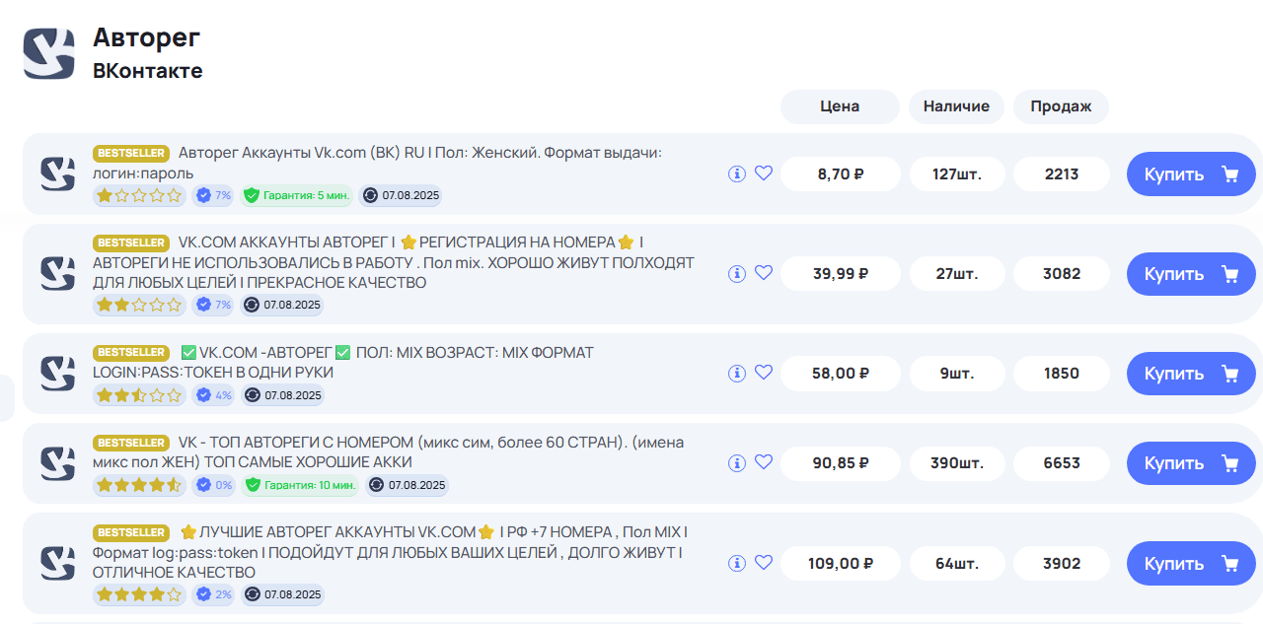Click the two-star rating on the 39,99 ₽ listing
Viewport: 1263px width, 624px height.
tap(139, 305)
